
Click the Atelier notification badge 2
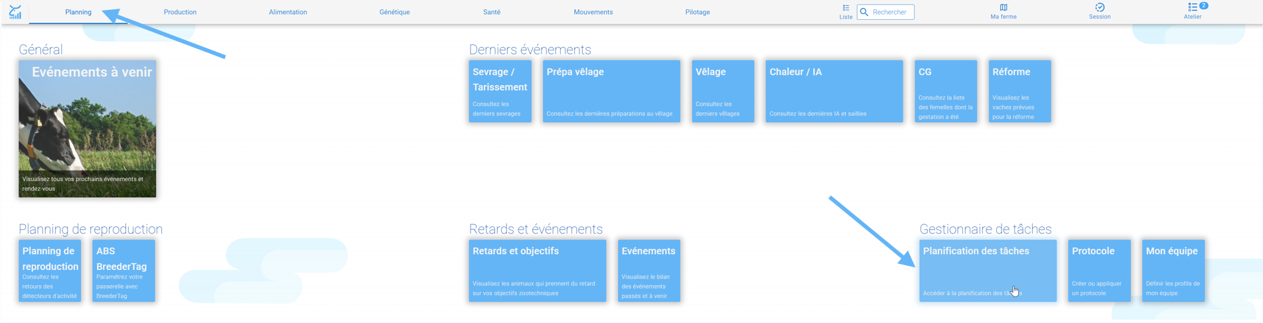point(1203,5)
